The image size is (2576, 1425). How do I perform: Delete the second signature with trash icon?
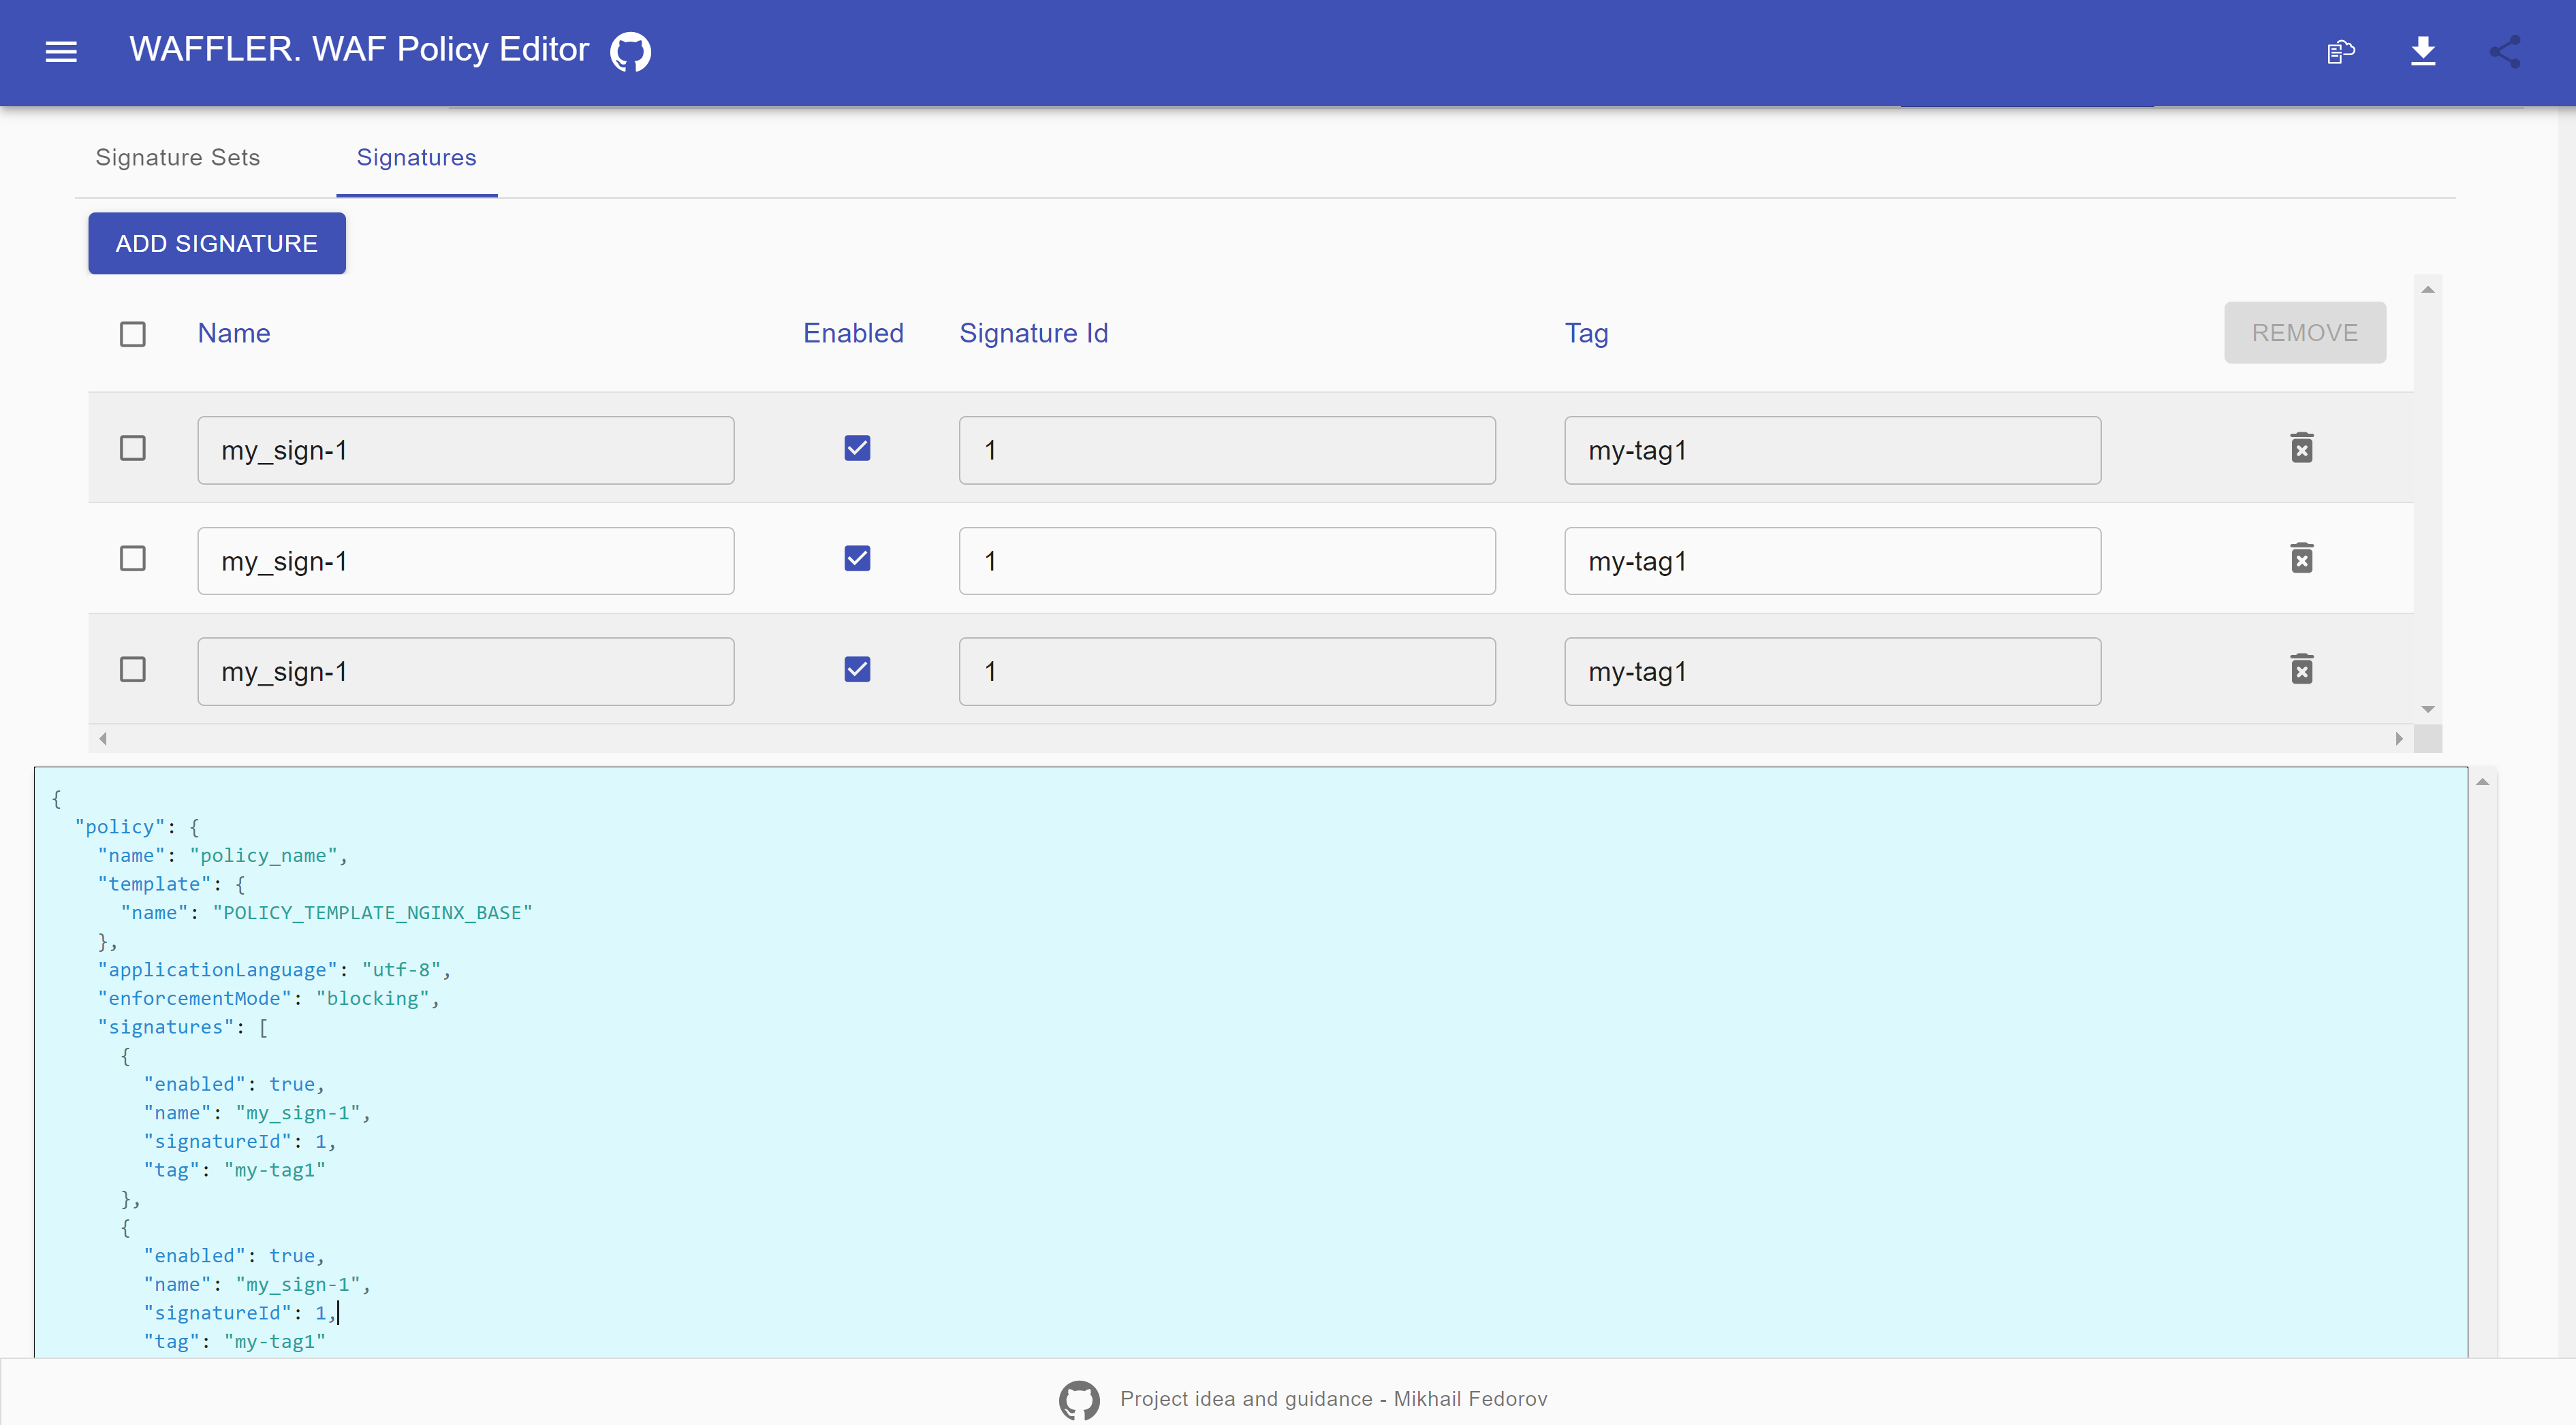tap(2301, 558)
